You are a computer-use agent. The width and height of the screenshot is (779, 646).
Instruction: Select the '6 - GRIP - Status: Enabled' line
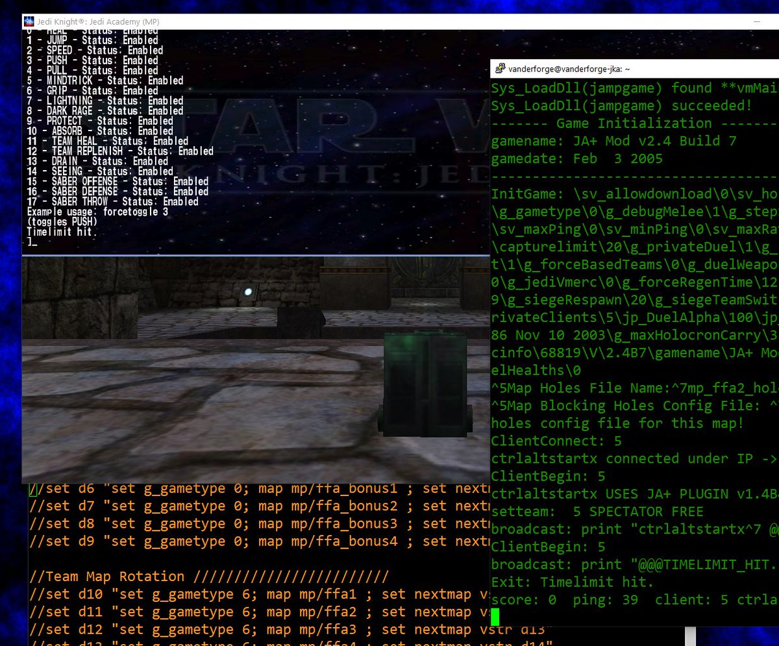[92, 90]
